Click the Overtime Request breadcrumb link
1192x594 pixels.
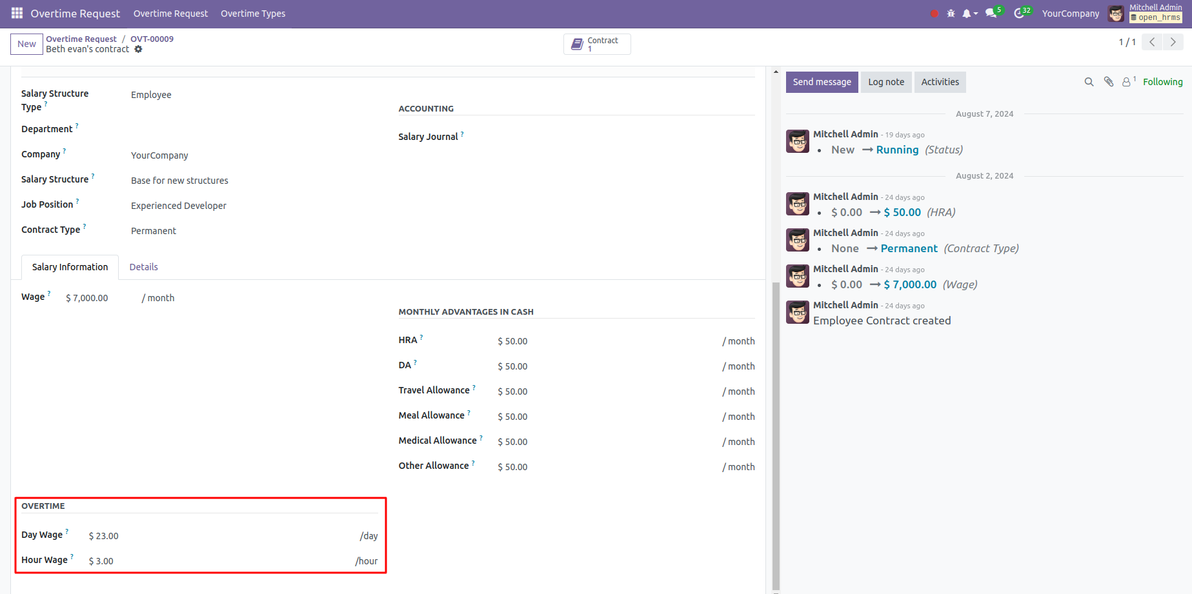click(81, 39)
